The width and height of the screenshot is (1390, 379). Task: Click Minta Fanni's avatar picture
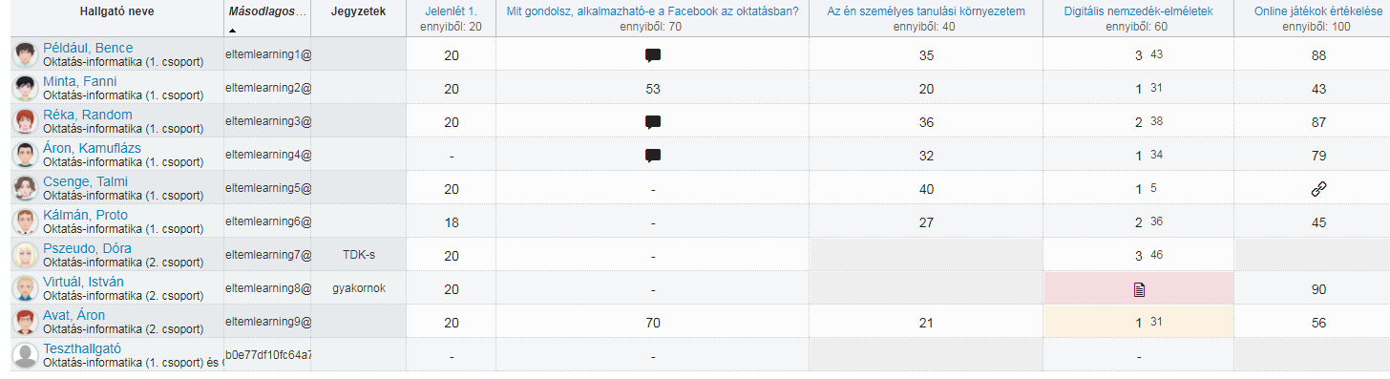tap(26, 88)
